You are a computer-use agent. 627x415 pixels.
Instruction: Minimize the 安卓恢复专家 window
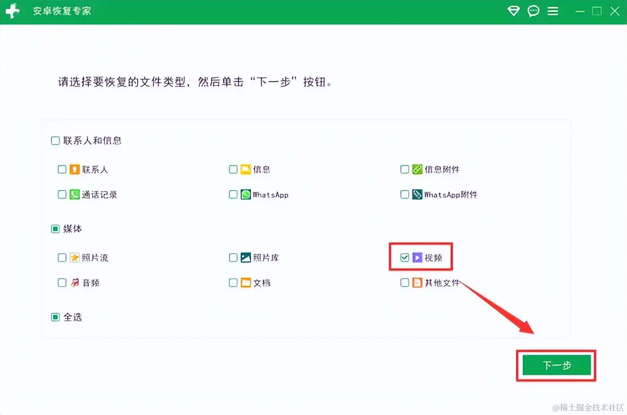point(580,11)
